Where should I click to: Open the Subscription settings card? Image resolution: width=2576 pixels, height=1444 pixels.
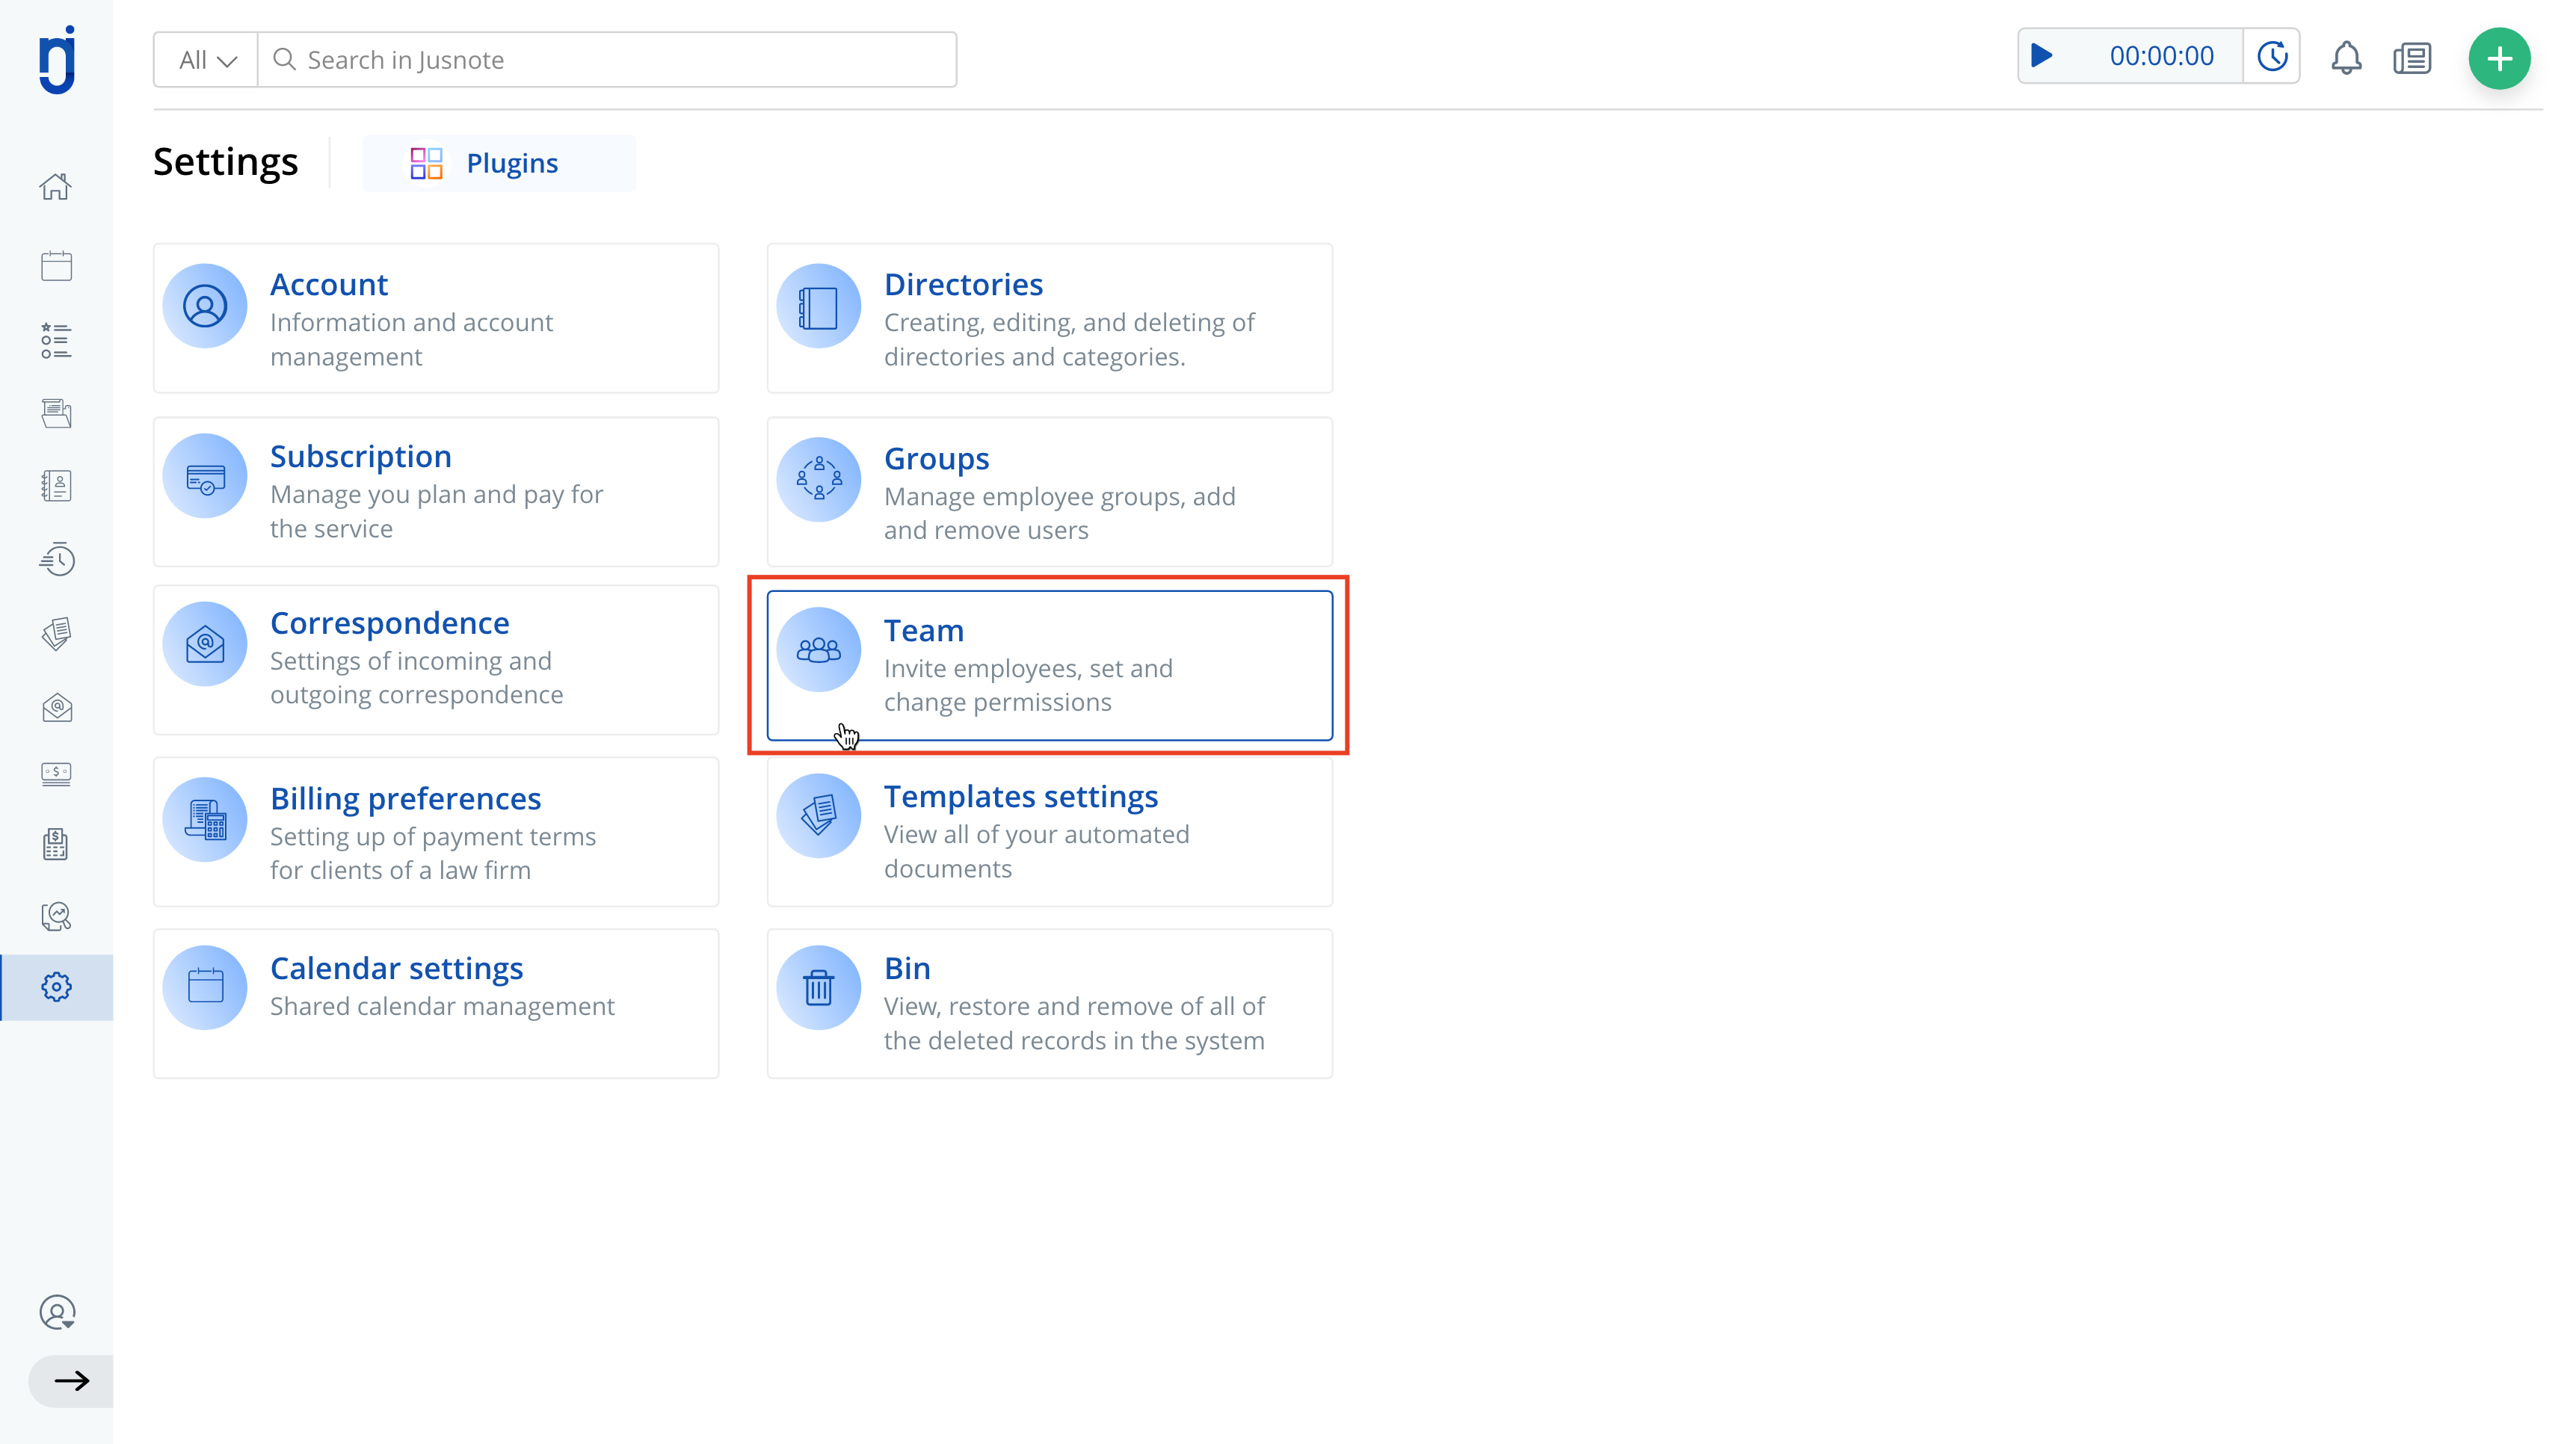click(436, 492)
